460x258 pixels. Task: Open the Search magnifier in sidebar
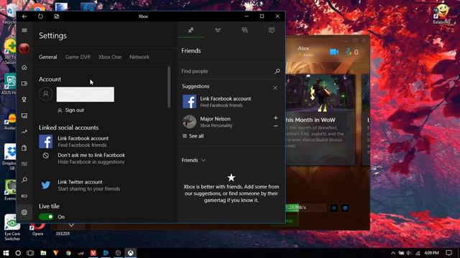tap(24, 180)
